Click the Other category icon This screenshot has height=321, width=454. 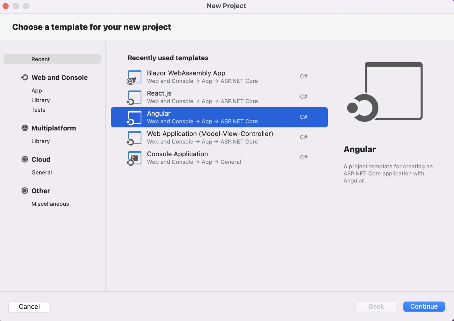(25, 191)
